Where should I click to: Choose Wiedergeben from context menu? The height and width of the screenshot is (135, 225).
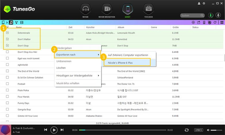coord(78,48)
